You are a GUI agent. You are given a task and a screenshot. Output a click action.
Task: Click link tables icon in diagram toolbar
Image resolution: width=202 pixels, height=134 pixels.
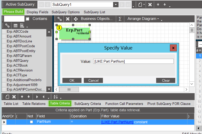tap(60, 19)
